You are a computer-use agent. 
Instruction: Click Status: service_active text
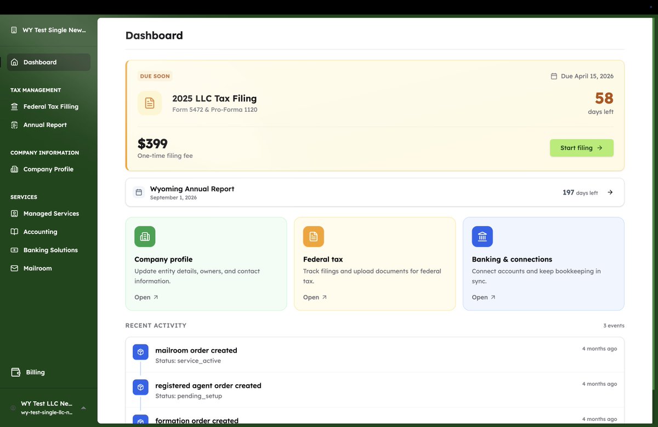click(188, 361)
